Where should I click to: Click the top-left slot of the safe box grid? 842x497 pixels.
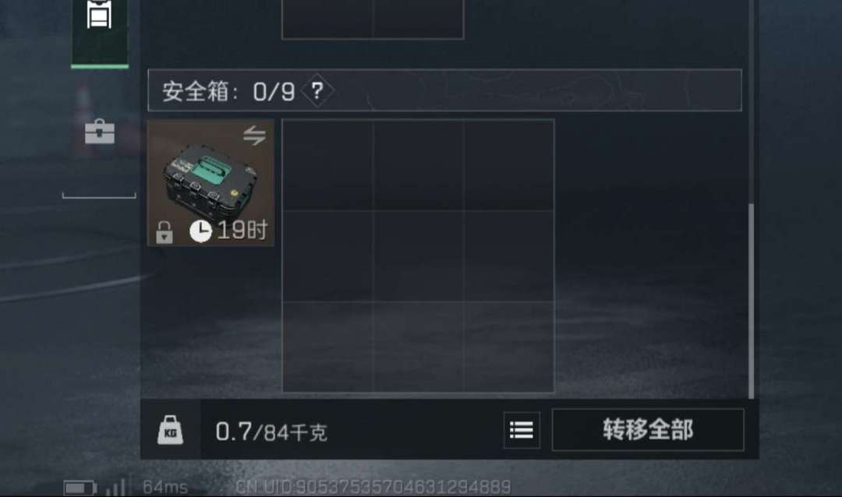point(327,165)
